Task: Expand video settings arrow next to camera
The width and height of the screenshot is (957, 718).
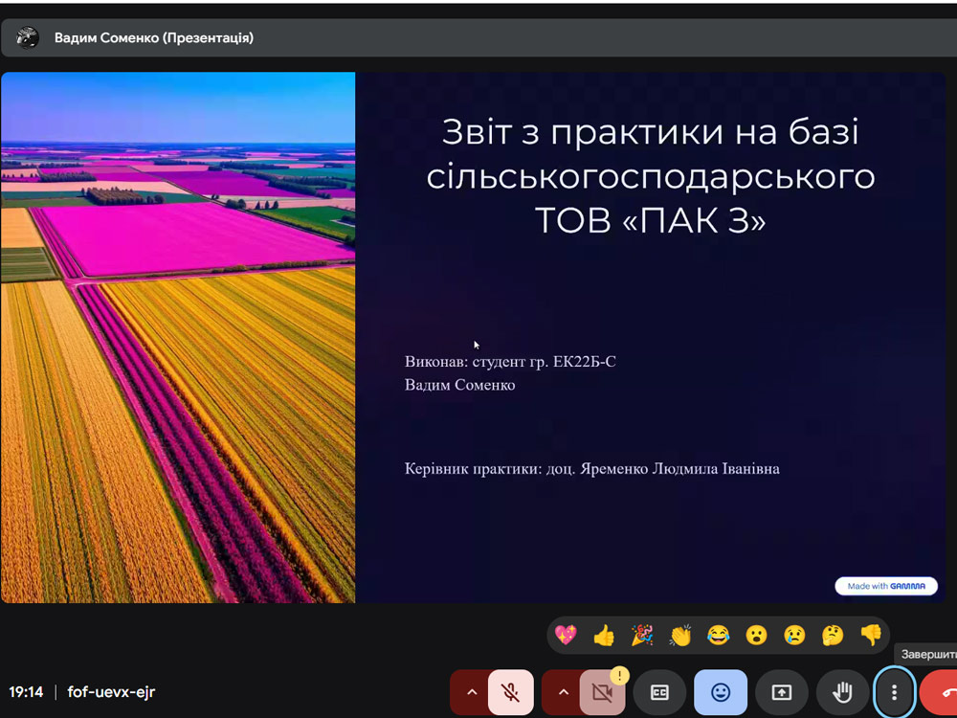Action: [562, 692]
